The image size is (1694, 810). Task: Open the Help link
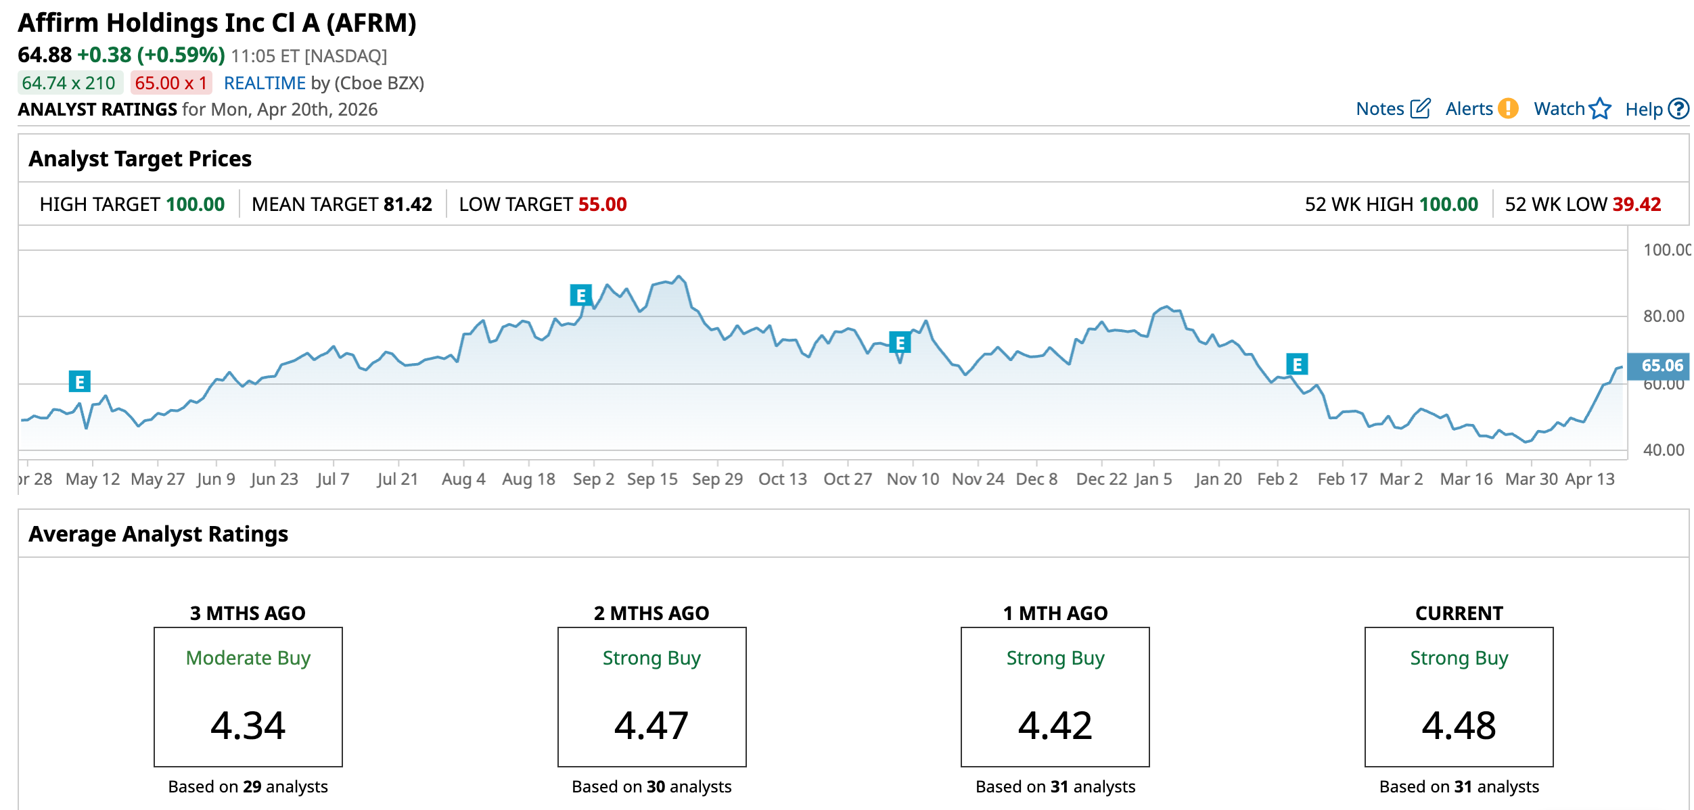click(x=1643, y=110)
